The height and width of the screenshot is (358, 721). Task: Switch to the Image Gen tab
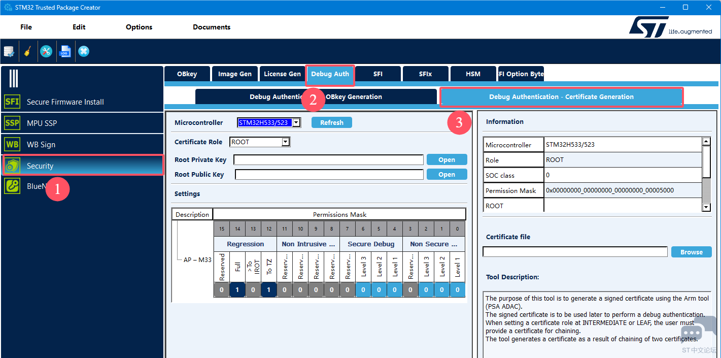[235, 74]
